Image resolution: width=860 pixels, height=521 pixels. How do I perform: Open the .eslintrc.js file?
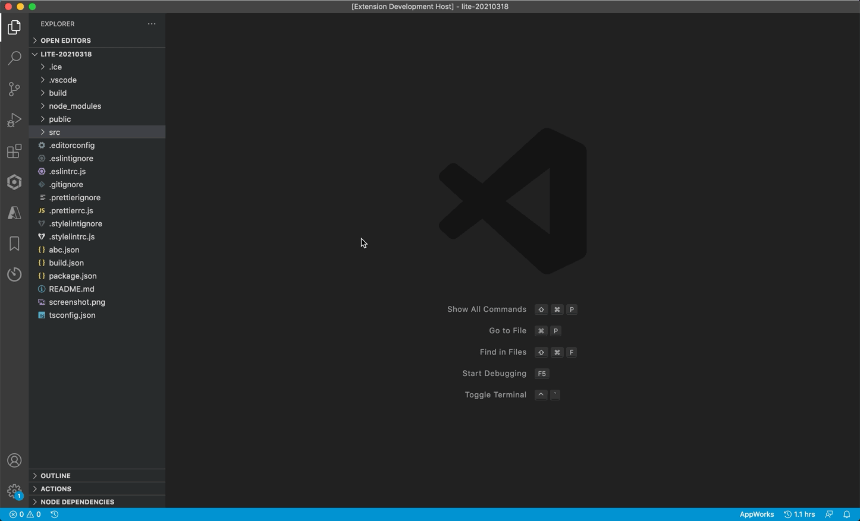97,172
